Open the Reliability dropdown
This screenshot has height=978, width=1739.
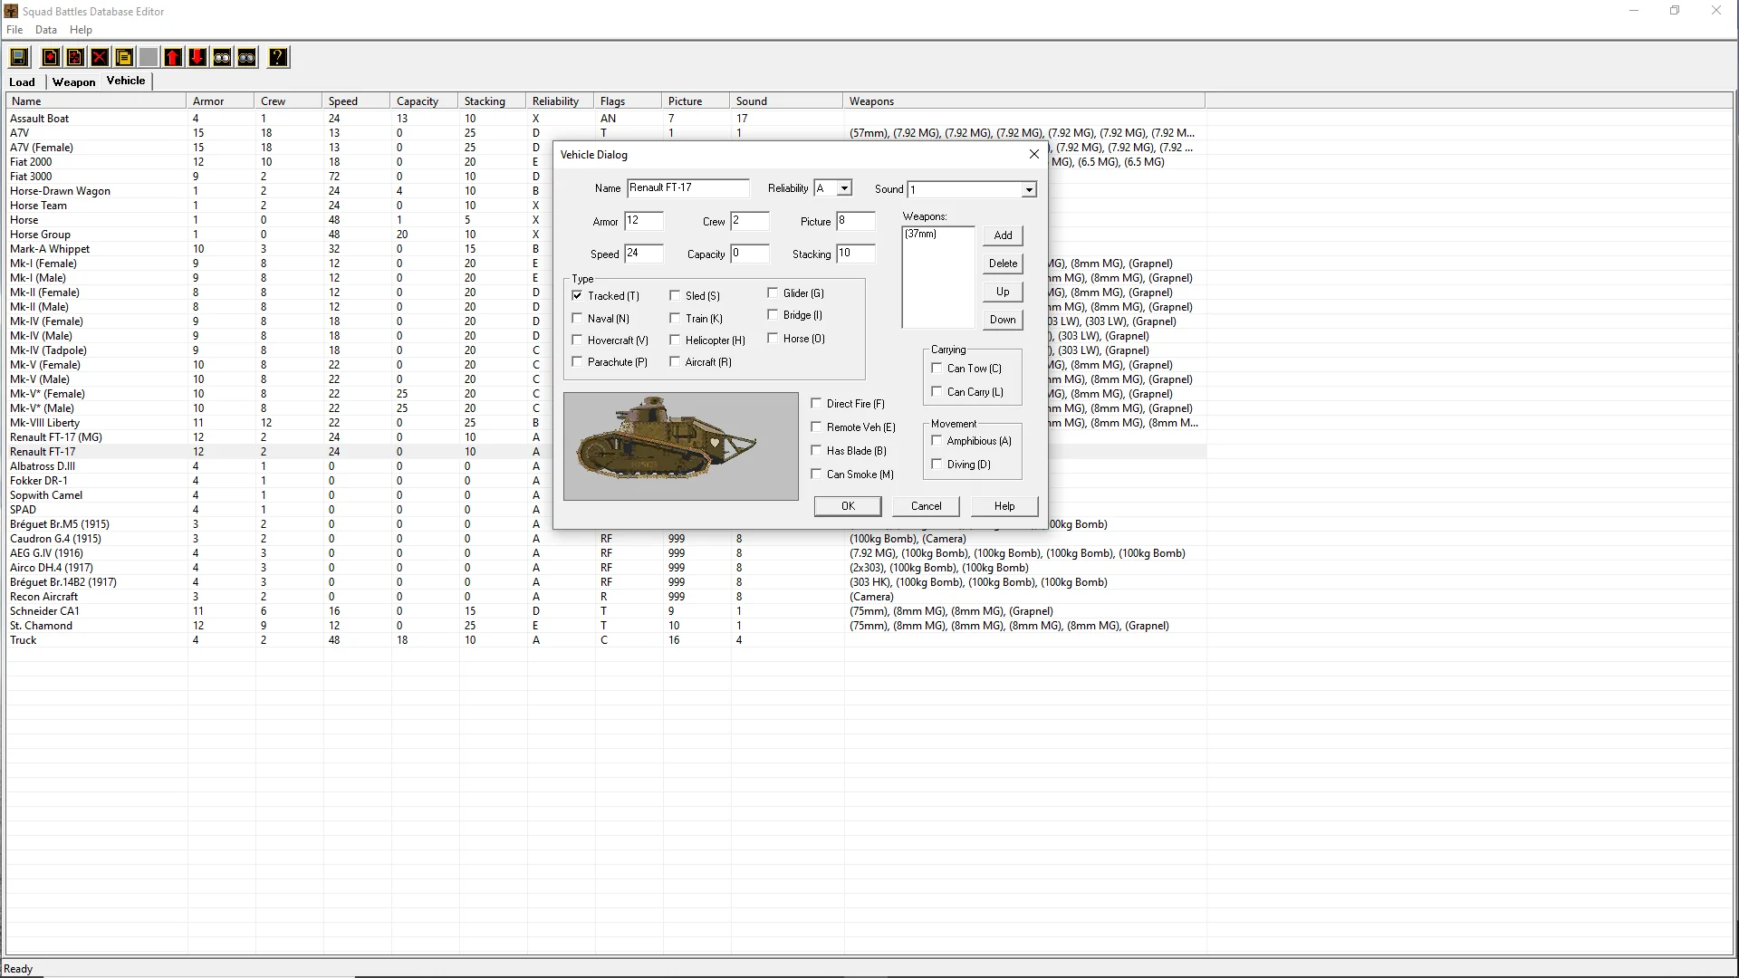843,188
